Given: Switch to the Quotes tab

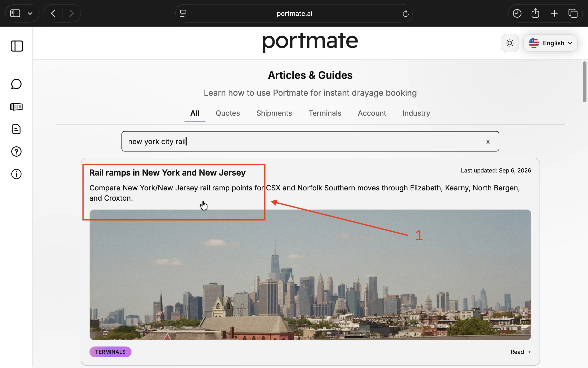Looking at the screenshot, I should click(228, 114).
